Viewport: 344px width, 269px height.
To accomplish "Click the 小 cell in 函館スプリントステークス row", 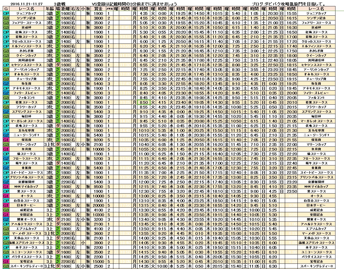I will 83,243.
